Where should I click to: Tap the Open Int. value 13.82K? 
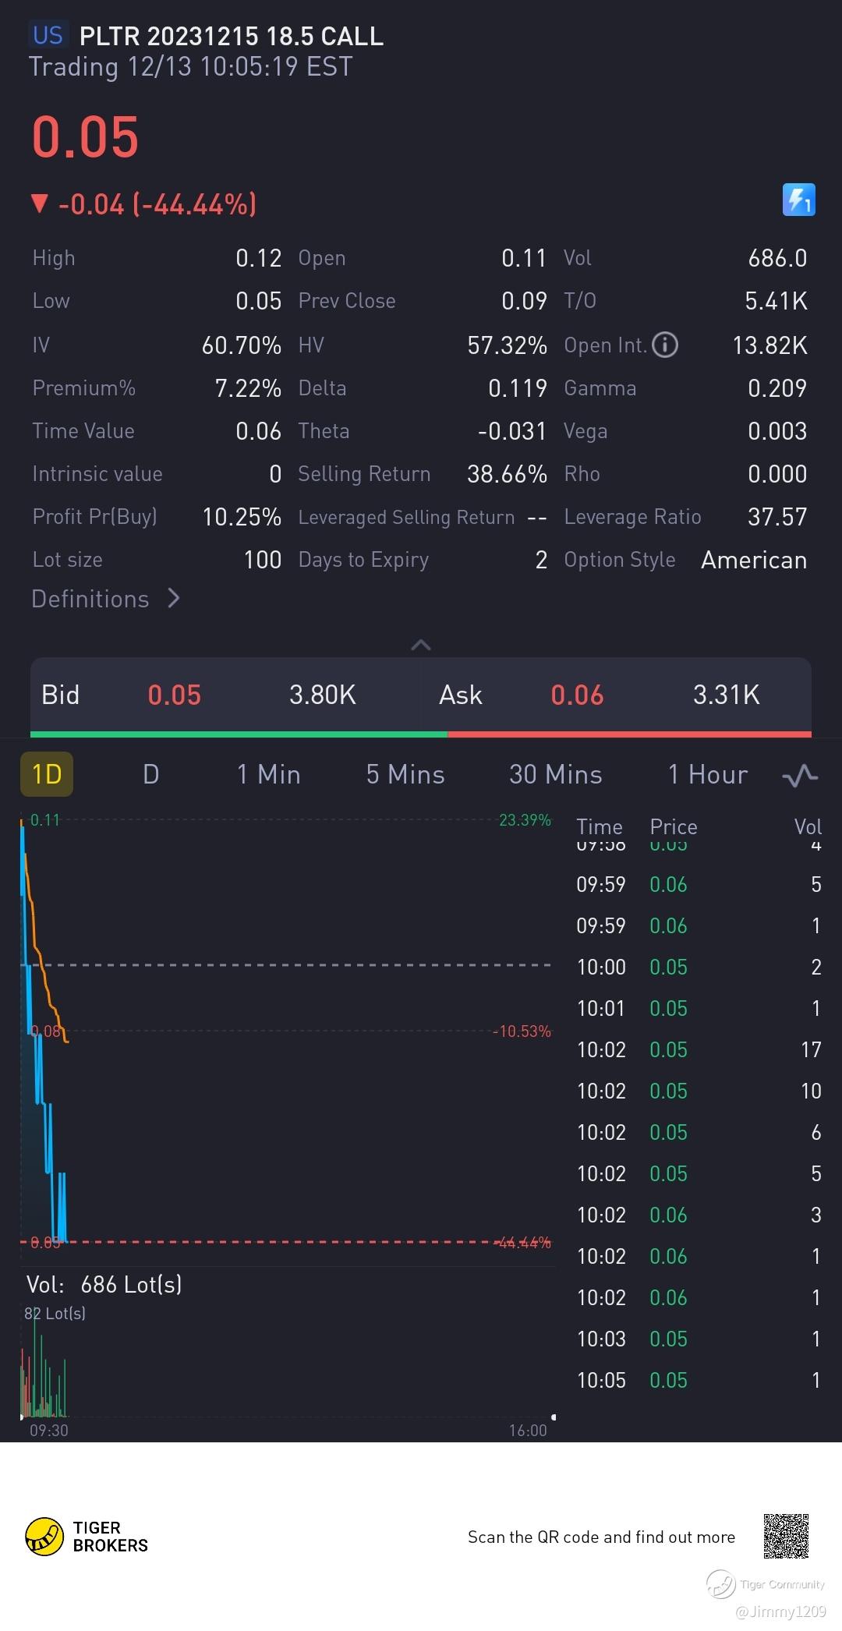(x=769, y=345)
